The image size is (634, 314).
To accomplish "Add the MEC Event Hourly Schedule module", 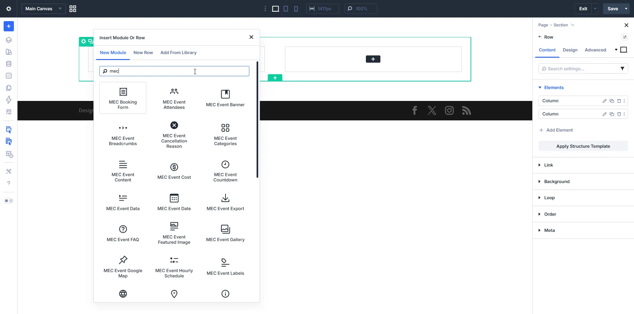I will pos(174,267).
